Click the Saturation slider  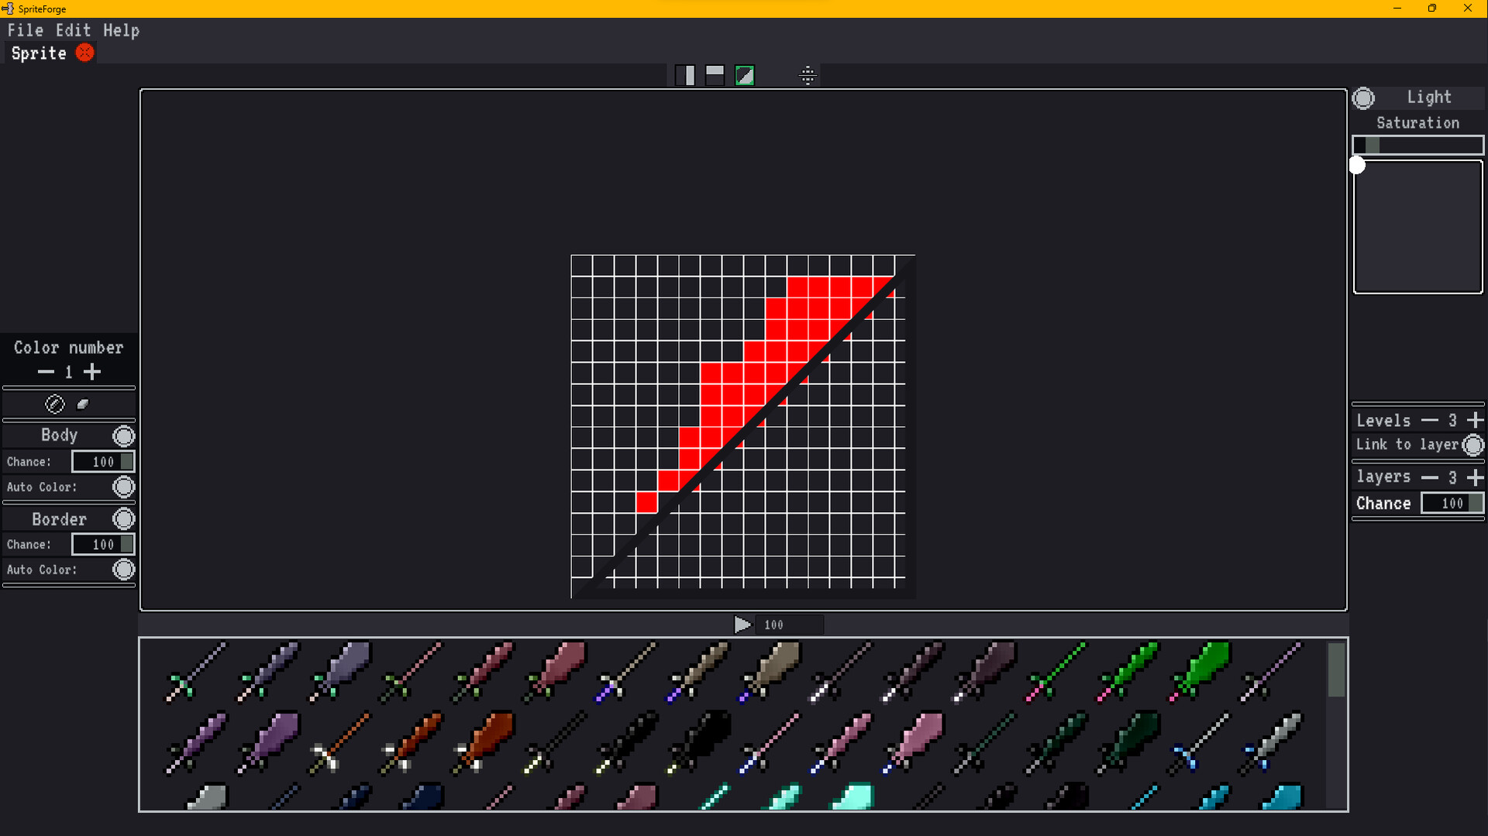click(x=1417, y=145)
